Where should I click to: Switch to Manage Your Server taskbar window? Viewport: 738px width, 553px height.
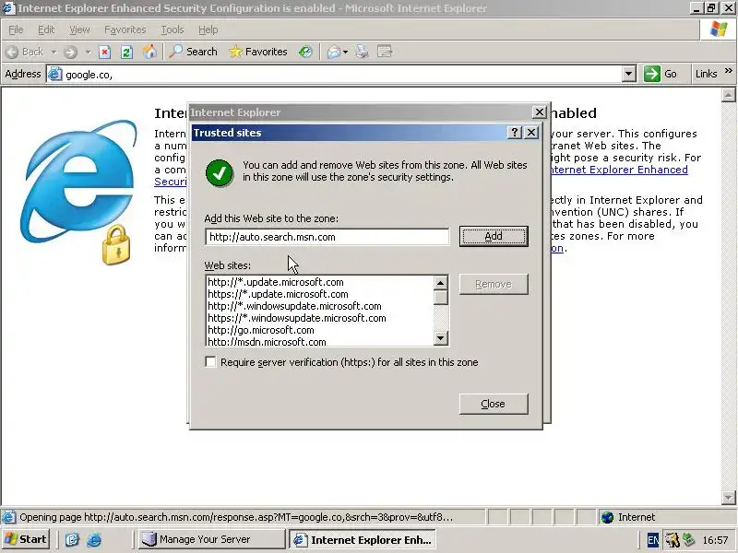(212, 539)
